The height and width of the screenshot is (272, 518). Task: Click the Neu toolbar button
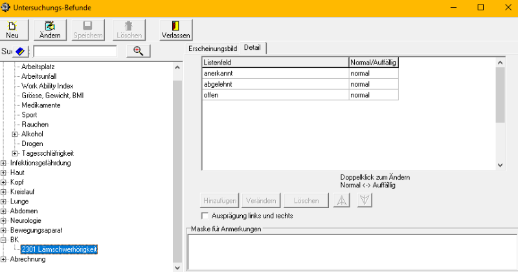click(12, 29)
